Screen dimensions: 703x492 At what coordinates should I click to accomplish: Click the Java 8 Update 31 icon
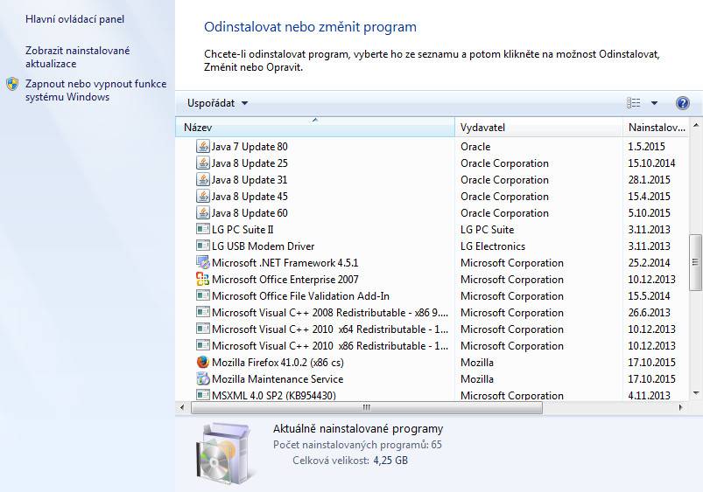point(203,179)
